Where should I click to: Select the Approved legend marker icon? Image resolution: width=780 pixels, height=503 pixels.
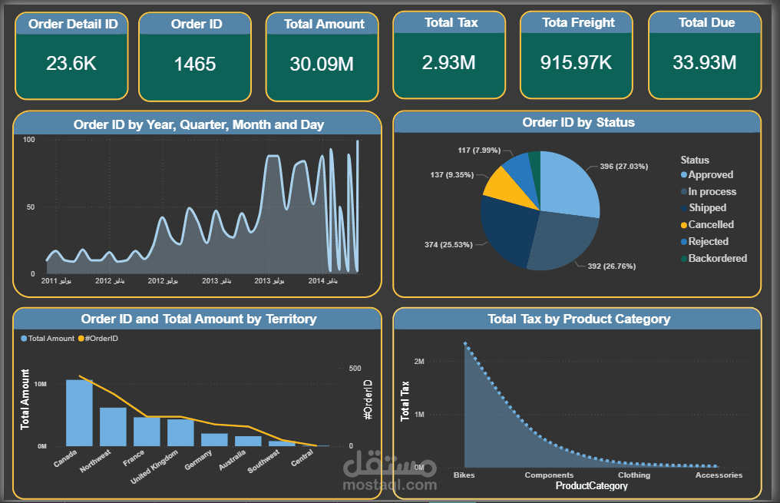pos(683,175)
